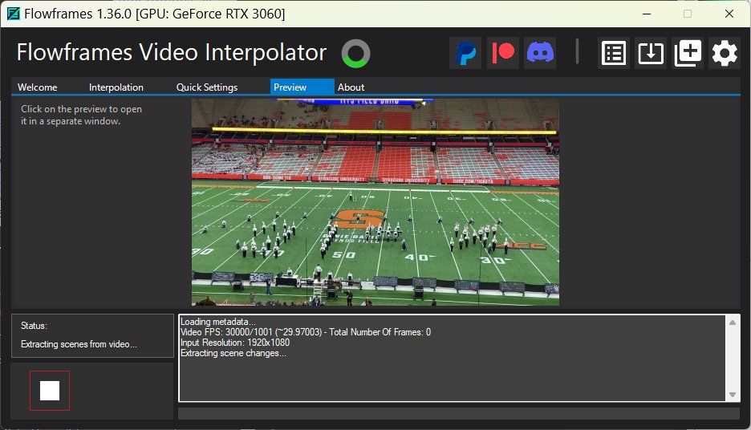751x430 pixels.
Task: Click the log scrollbar down arrow
Action: [x=733, y=395]
